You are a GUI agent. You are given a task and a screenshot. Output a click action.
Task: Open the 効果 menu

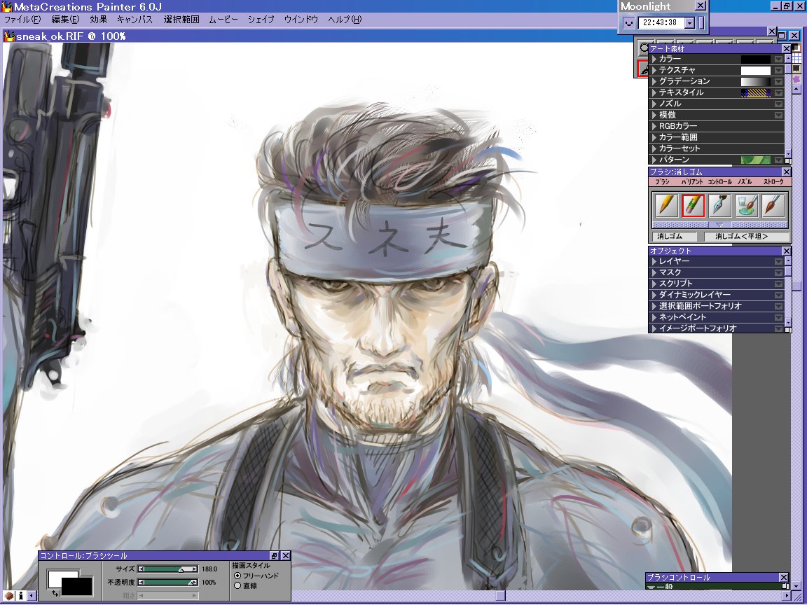pyautogui.click(x=98, y=20)
